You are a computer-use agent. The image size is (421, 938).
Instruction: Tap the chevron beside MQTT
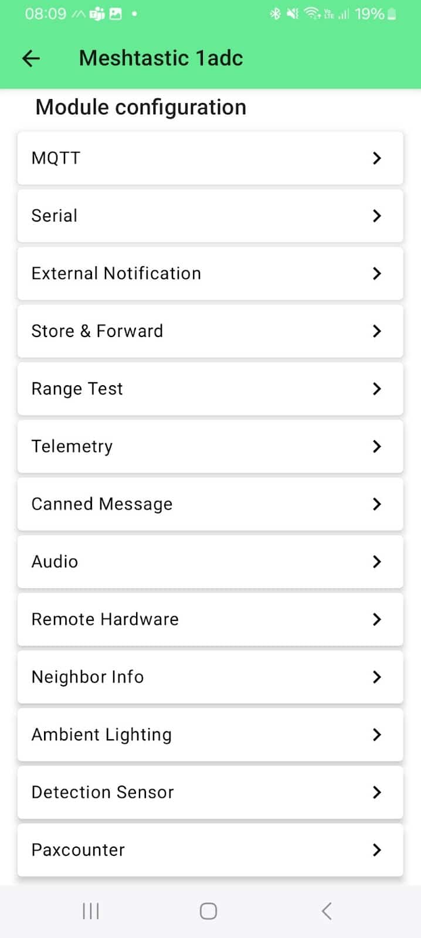376,158
